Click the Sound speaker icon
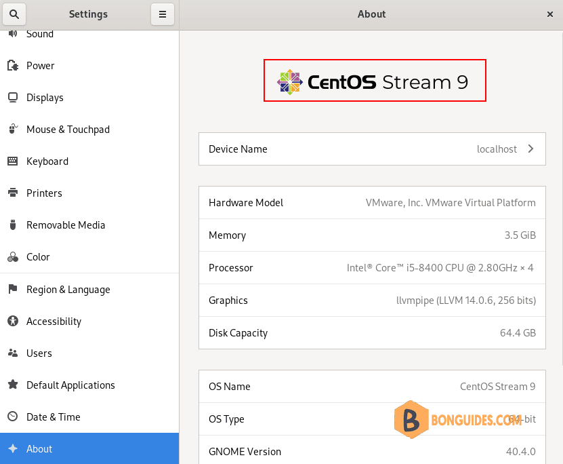The width and height of the screenshot is (563, 464). pos(13,34)
